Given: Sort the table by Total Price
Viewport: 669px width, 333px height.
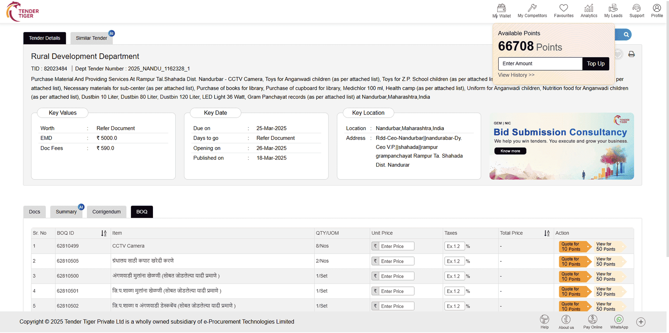Looking at the screenshot, I should coord(547,233).
